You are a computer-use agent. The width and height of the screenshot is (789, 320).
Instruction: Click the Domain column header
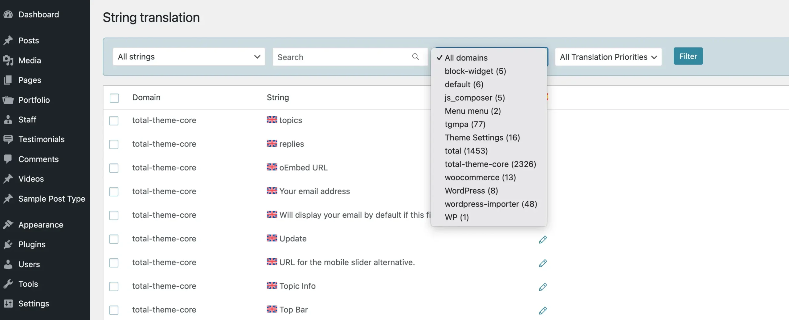coord(146,97)
